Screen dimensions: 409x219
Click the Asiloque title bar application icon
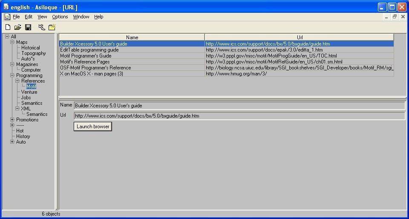click(x=6, y=7)
